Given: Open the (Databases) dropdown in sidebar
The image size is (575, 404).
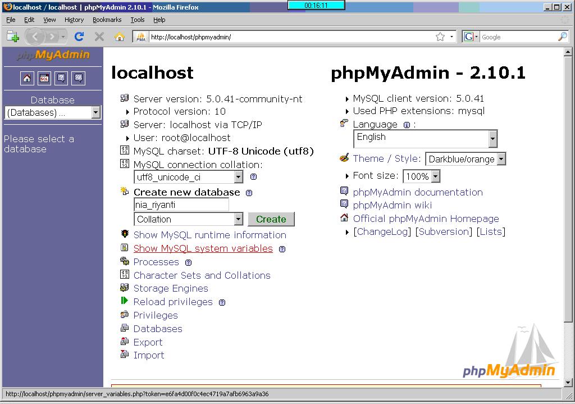Looking at the screenshot, I should [x=52, y=112].
